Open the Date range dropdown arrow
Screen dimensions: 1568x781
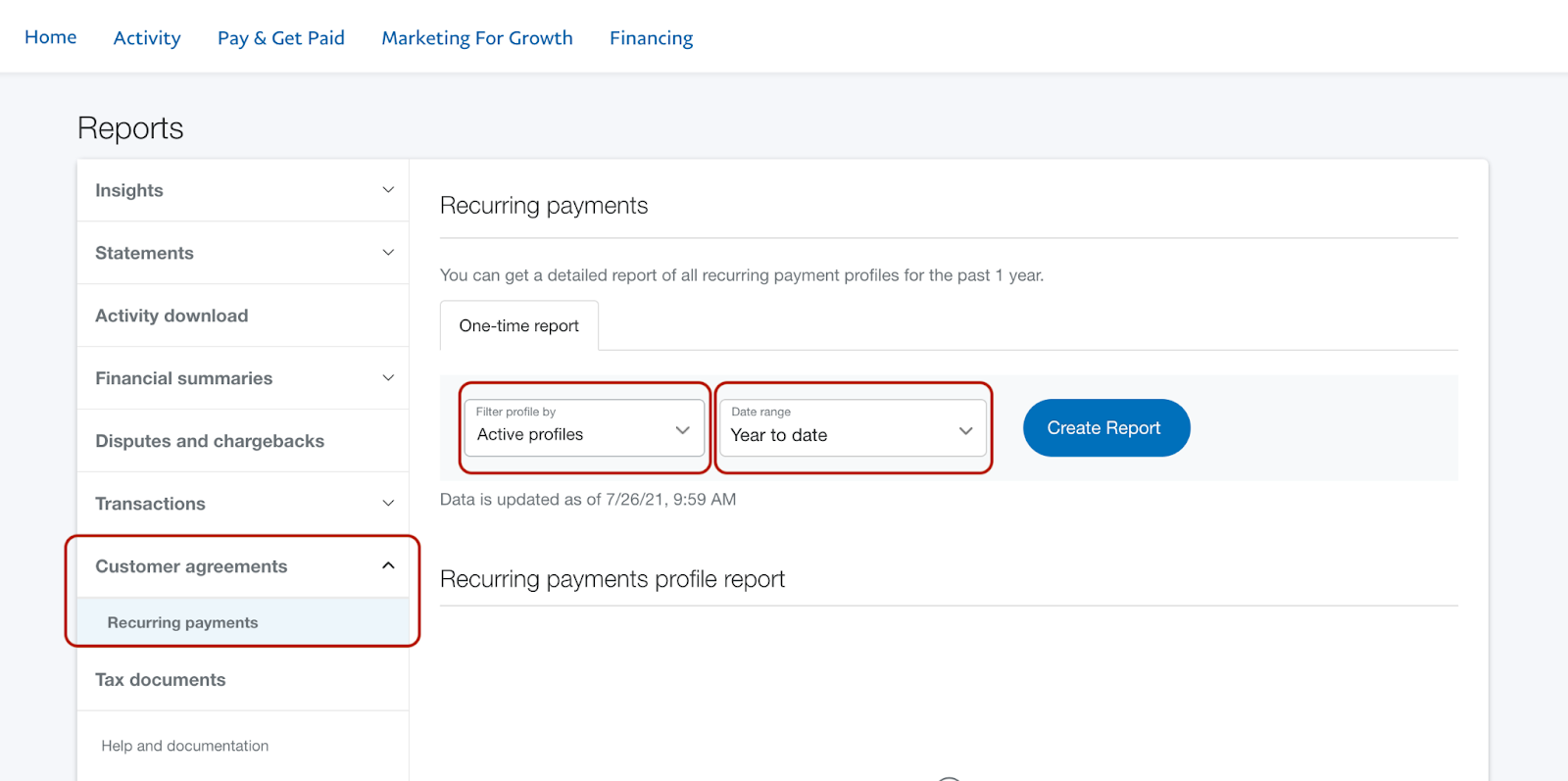(x=966, y=431)
